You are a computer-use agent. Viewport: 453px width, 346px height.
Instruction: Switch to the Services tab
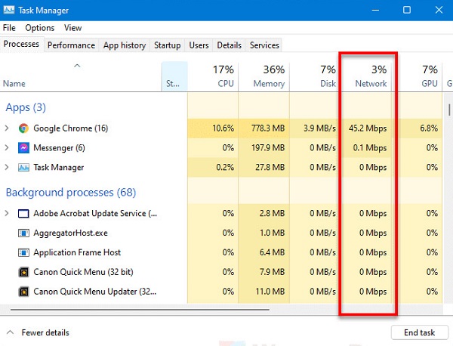[x=264, y=45]
